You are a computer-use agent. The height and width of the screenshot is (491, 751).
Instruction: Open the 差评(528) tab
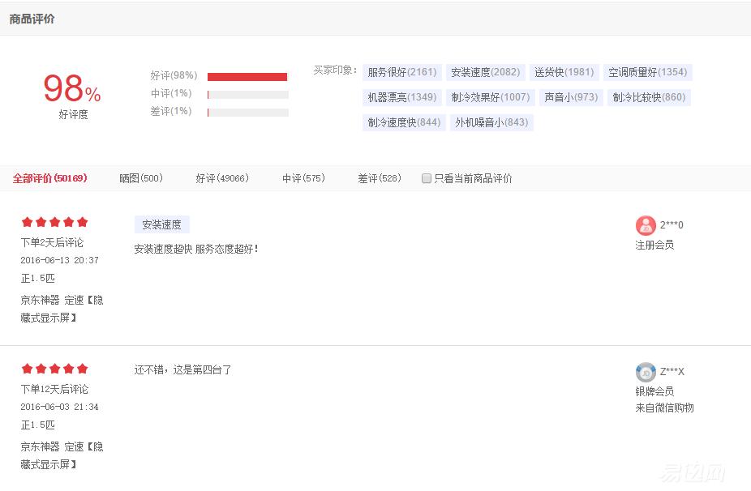379,177
